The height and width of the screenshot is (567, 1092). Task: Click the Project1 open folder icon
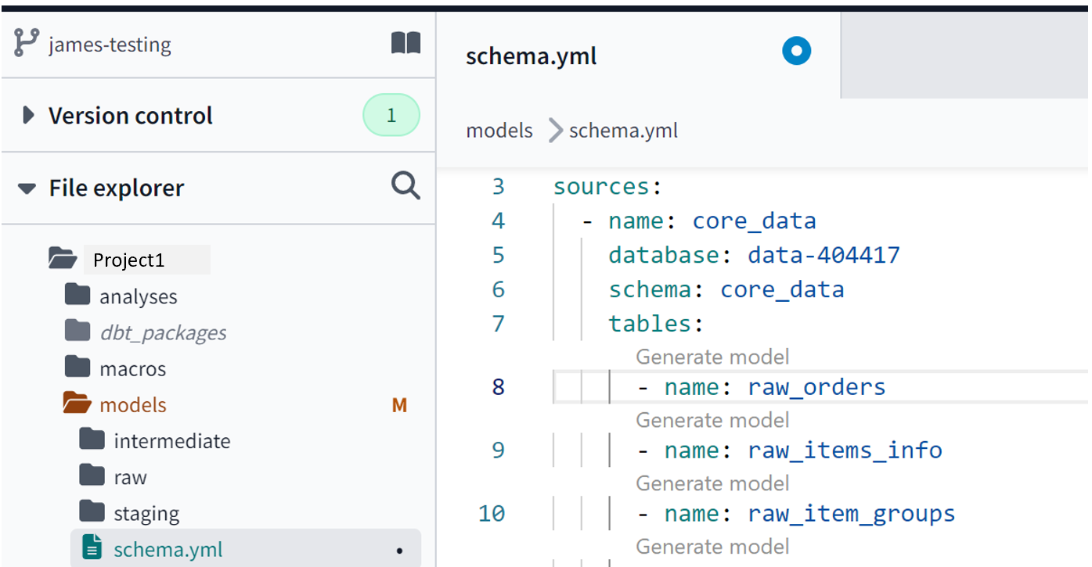63,258
